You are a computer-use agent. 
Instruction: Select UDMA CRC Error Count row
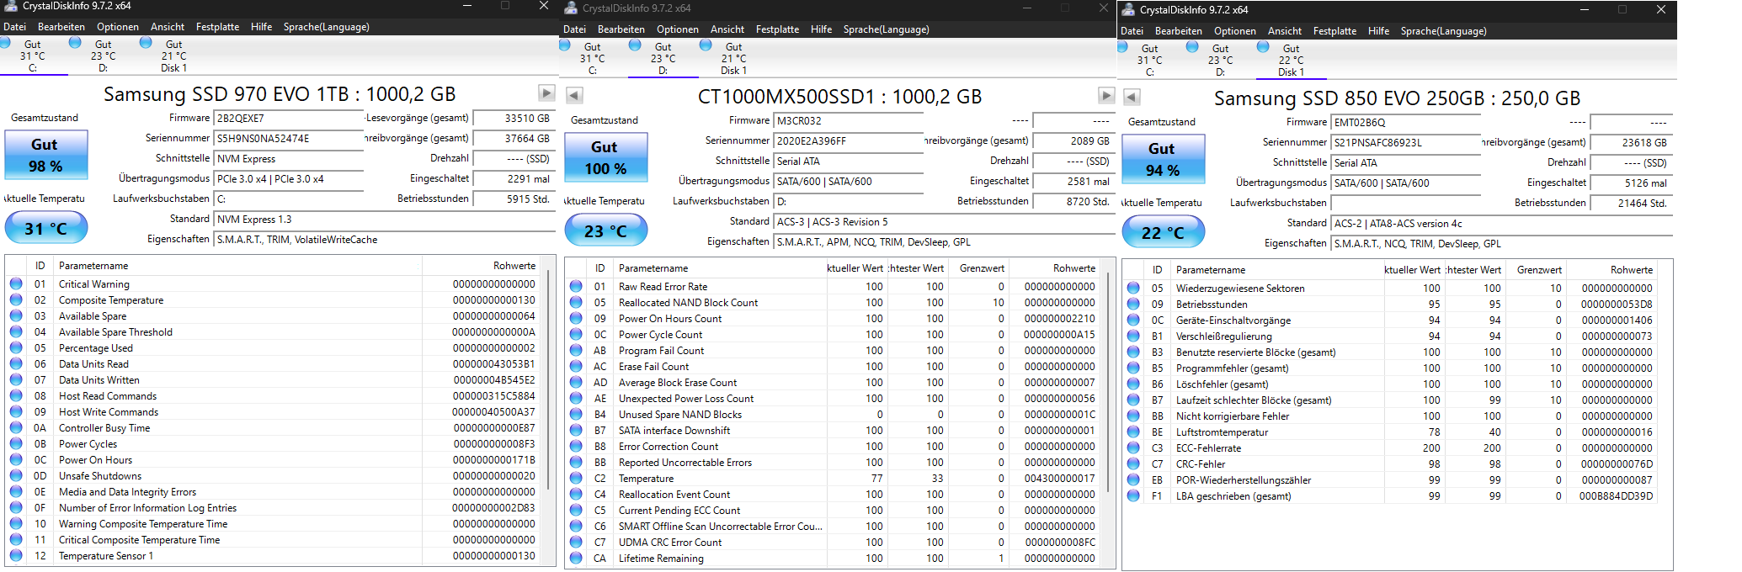coord(833,542)
